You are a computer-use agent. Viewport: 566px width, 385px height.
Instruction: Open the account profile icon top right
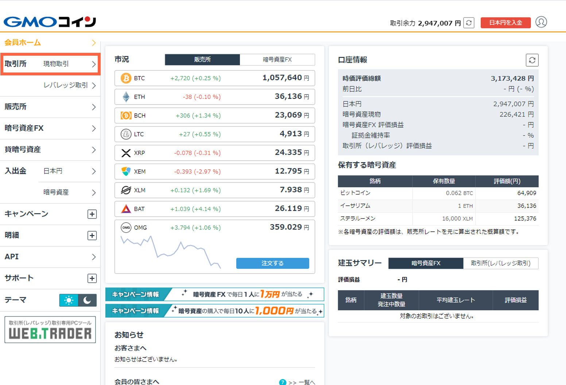point(541,22)
